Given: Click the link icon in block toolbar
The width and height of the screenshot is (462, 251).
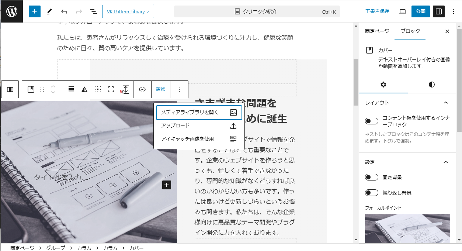Looking at the screenshot, I should [x=142, y=89].
